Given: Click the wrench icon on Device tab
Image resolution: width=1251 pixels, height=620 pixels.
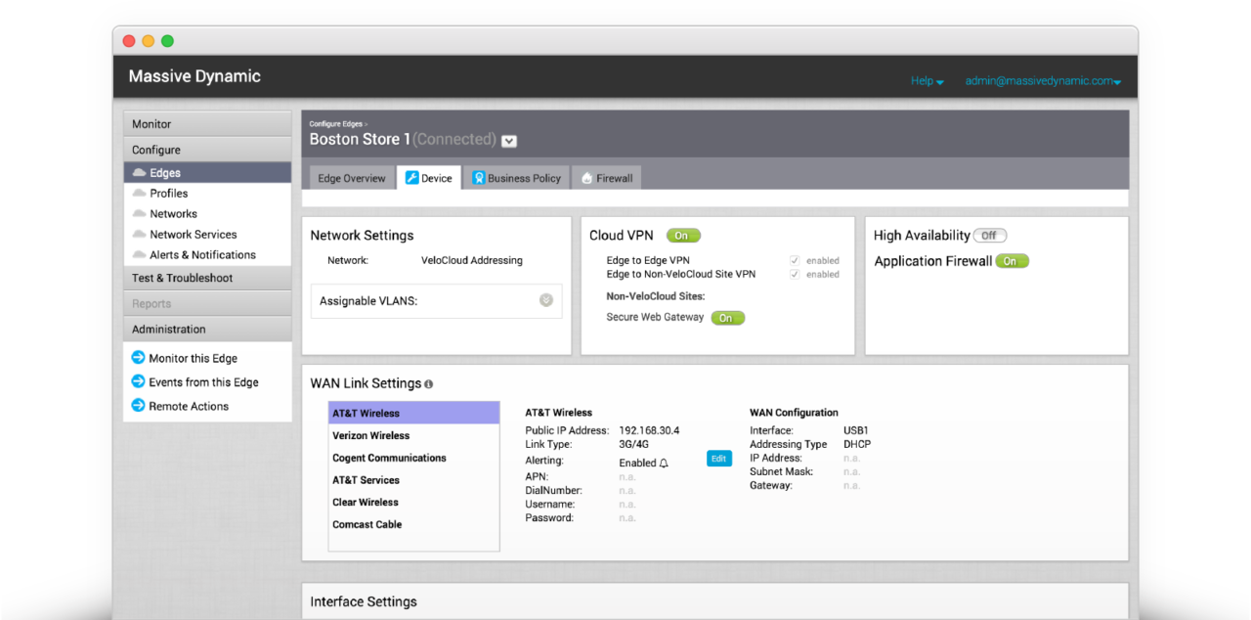Looking at the screenshot, I should coord(411,178).
